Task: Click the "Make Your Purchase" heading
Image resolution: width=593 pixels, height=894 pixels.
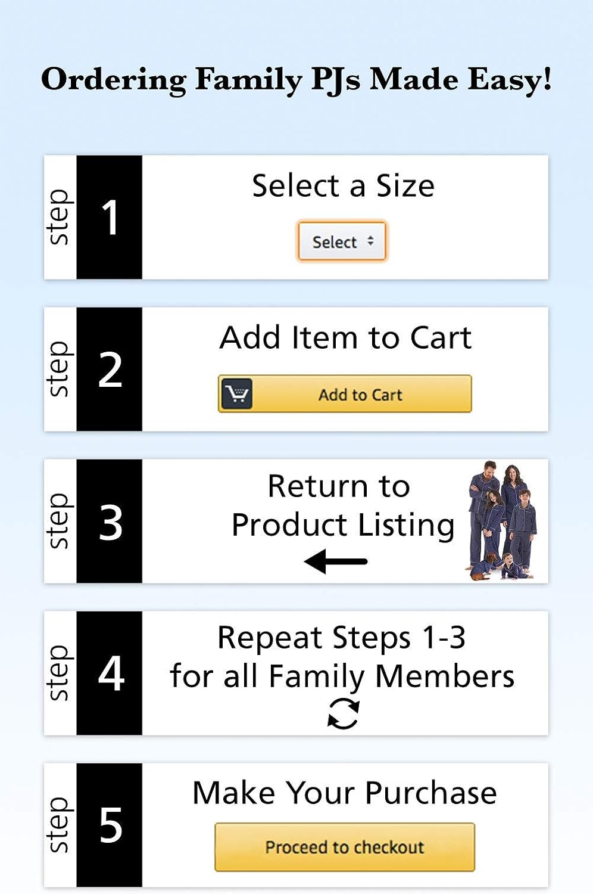Action: click(344, 793)
